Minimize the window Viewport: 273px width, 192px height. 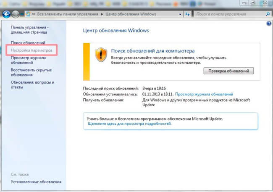coord(244,3)
